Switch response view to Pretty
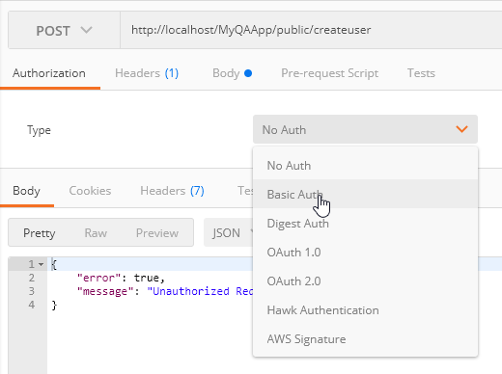The width and height of the screenshot is (502, 374). point(40,232)
